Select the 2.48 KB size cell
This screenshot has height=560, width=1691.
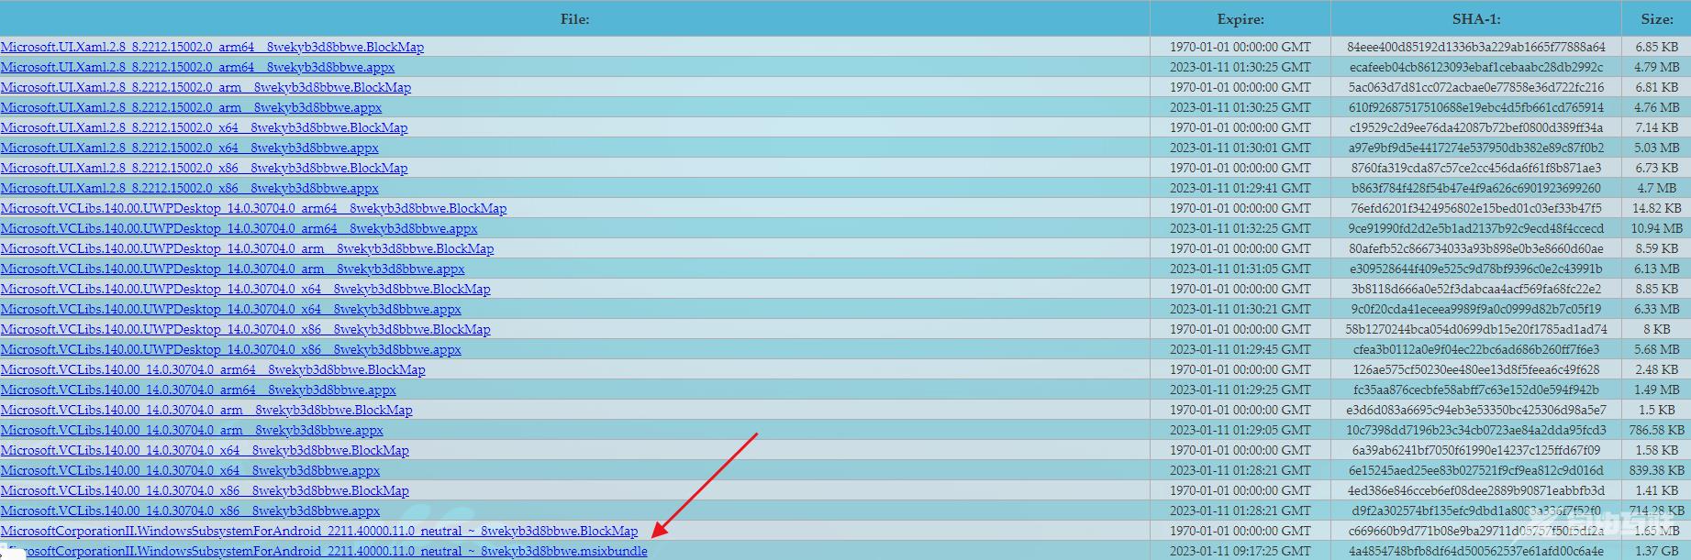click(1657, 369)
